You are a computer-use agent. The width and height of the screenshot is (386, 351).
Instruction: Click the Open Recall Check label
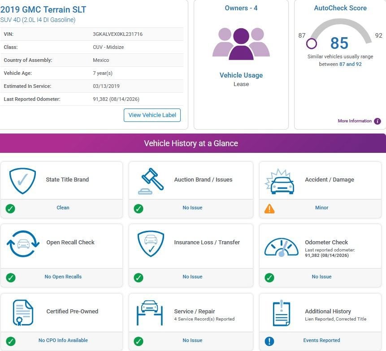(70, 242)
